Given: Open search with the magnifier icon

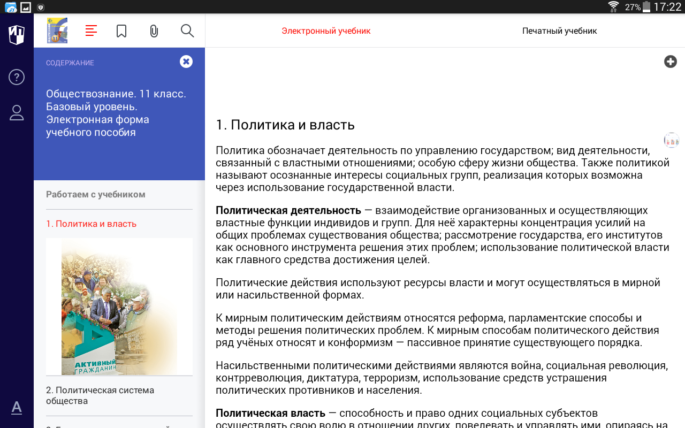Looking at the screenshot, I should tap(187, 30).
